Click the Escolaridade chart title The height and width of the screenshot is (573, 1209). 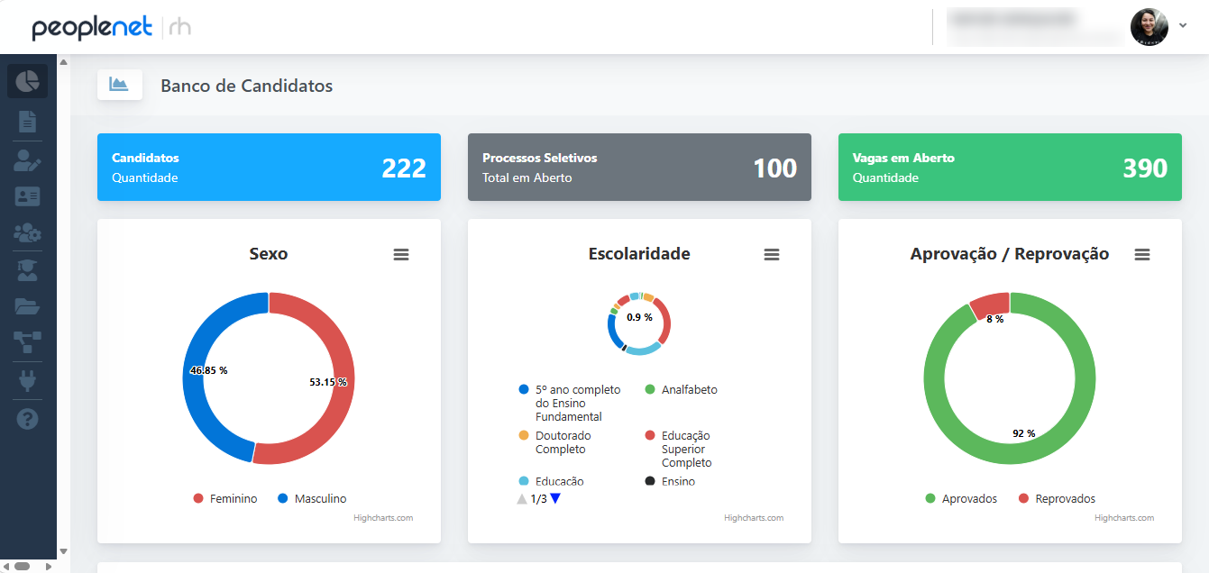pos(639,254)
